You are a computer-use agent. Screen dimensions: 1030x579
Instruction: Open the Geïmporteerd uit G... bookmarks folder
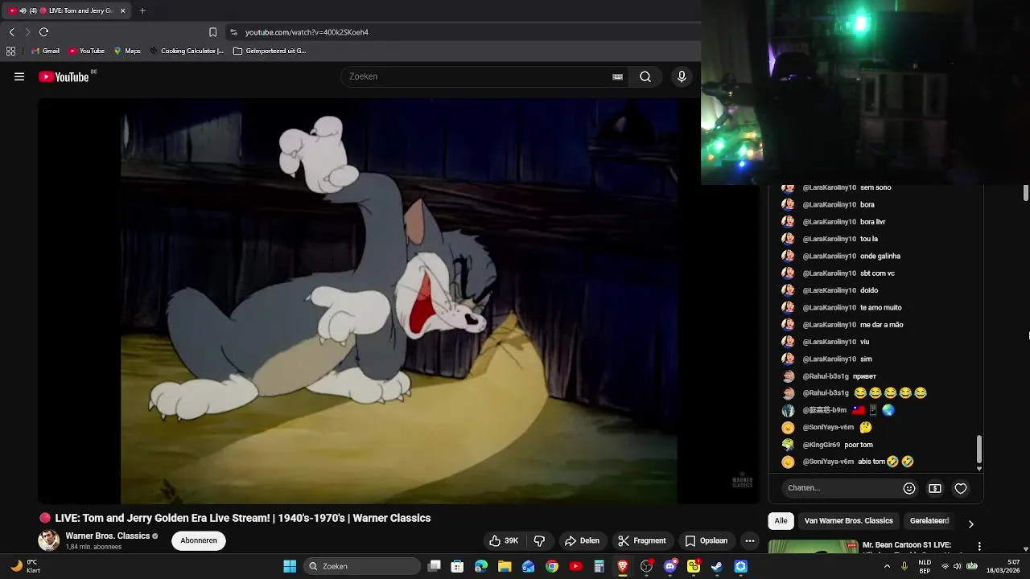click(270, 51)
